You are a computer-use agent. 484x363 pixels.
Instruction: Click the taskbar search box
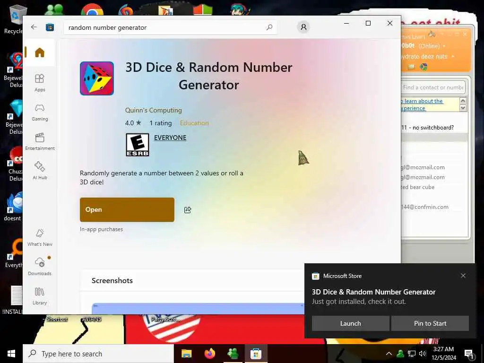pos(98,354)
